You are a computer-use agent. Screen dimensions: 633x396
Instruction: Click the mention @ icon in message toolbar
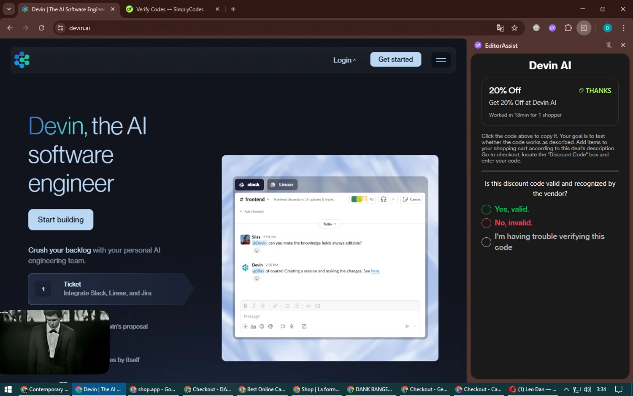tap(271, 326)
